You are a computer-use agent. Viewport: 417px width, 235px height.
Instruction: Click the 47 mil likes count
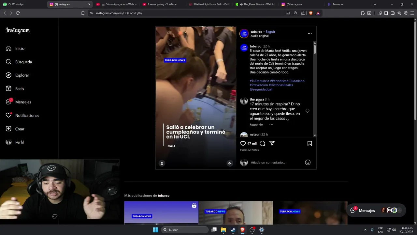click(x=252, y=144)
